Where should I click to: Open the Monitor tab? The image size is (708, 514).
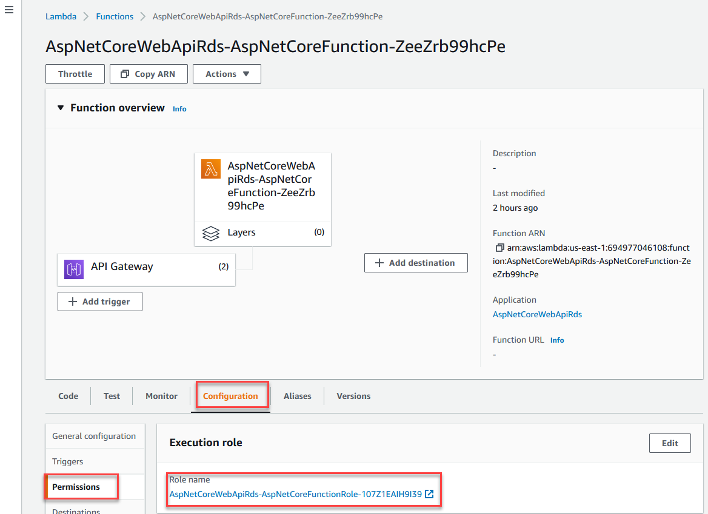(161, 396)
